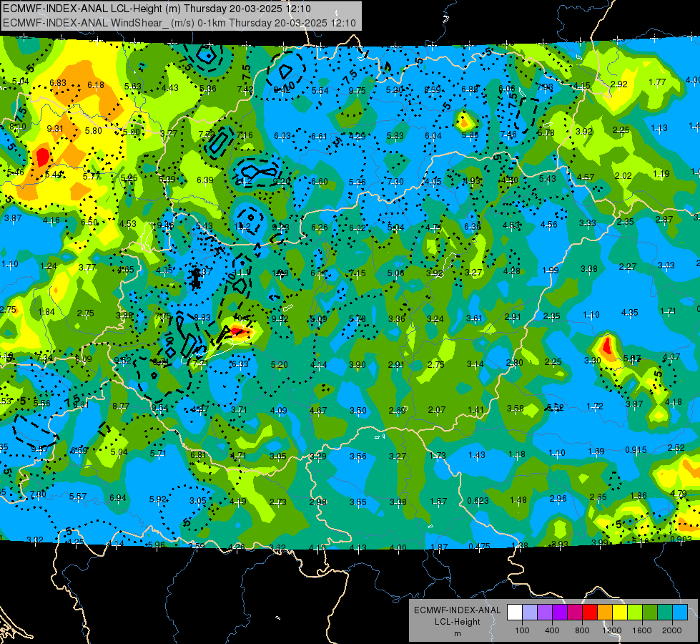Click the legend scale value '2000'
The image size is (700, 644).
click(x=672, y=630)
